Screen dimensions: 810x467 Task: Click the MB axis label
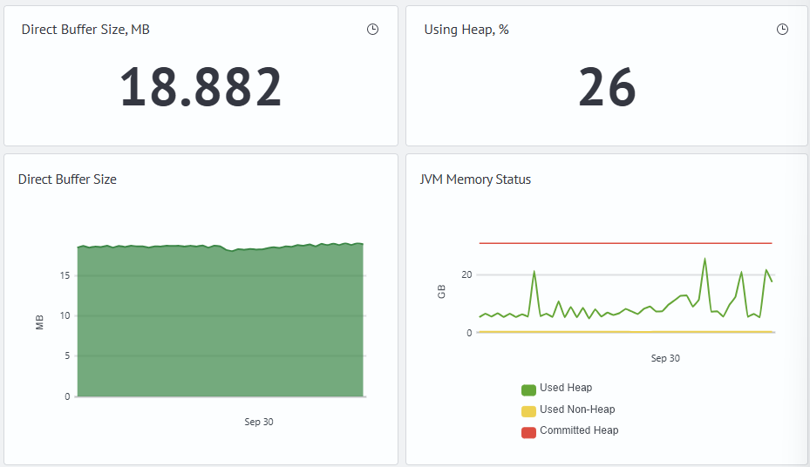click(40, 322)
